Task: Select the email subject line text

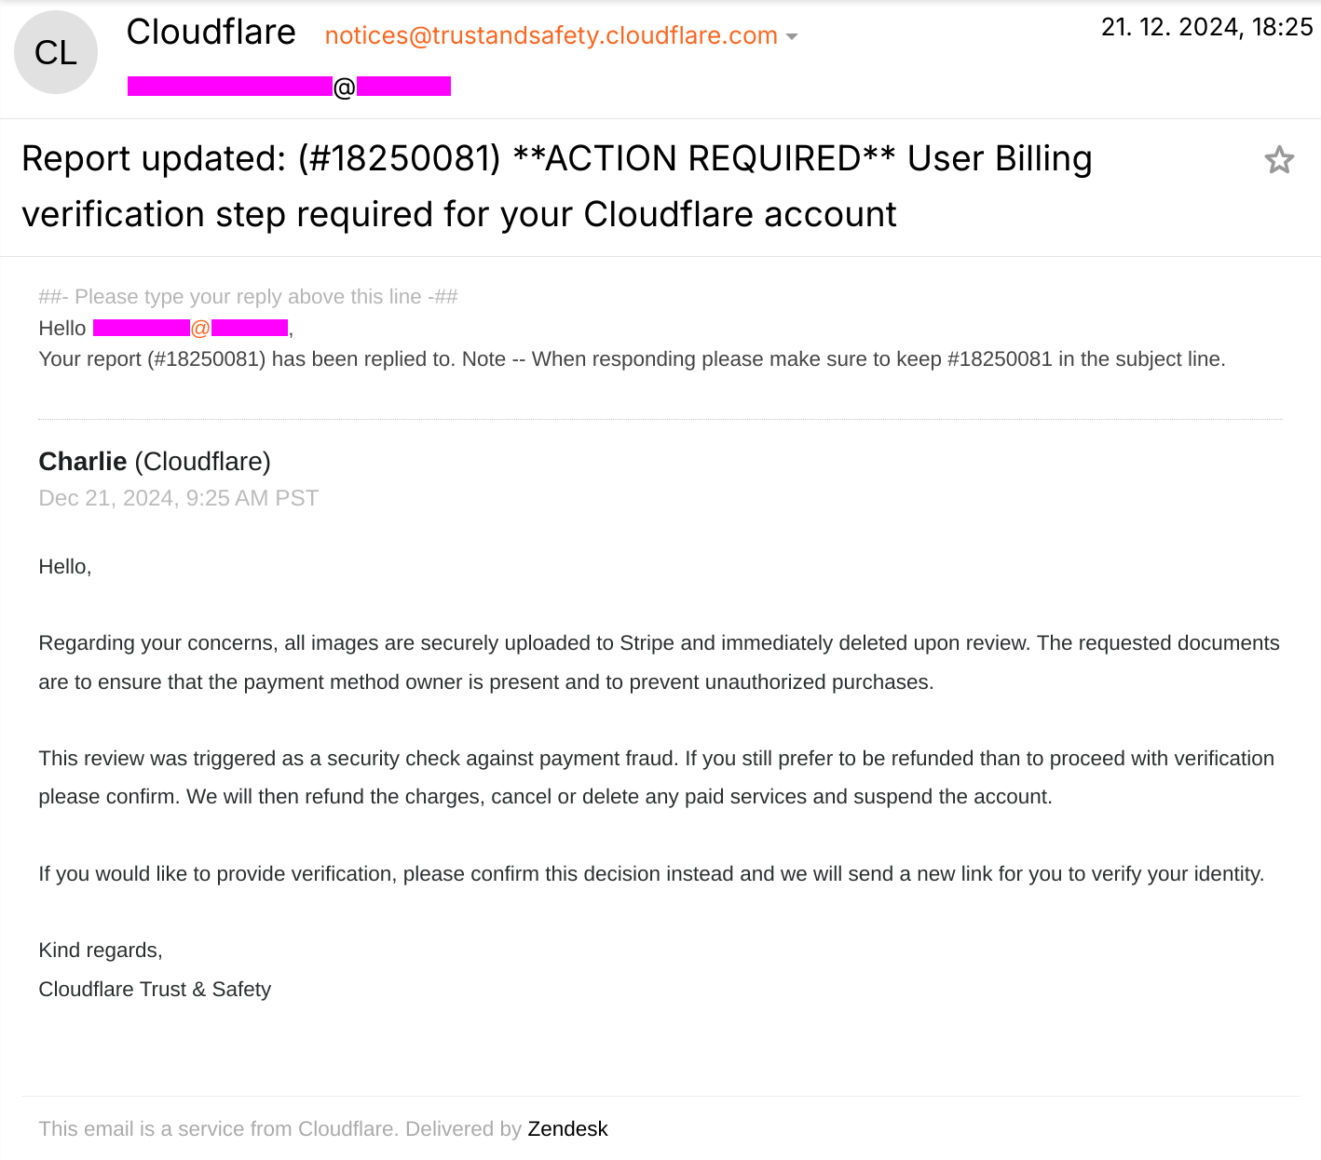Action: 556,186
